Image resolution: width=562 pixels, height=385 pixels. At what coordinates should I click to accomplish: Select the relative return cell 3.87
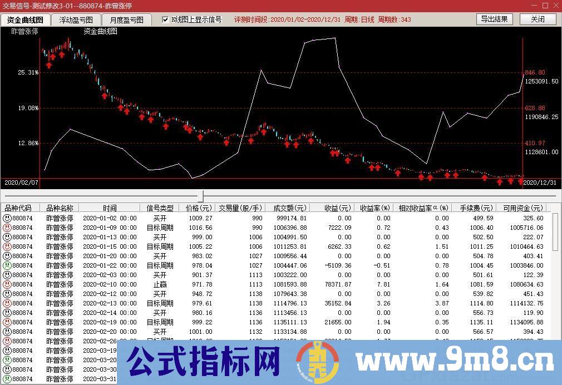coord(442,303)
